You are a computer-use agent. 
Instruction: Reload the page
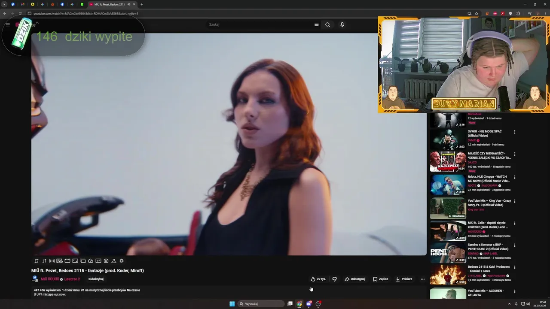(x=20, y=13)
